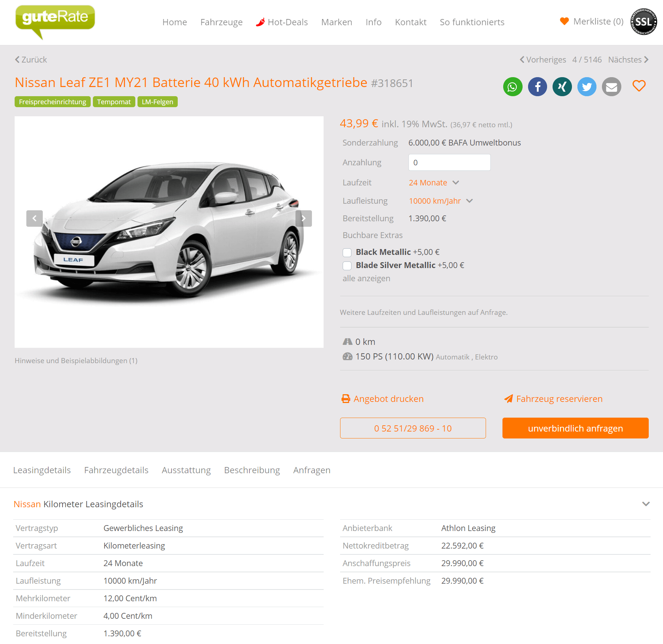Click the phone number button

tap(413, 428)
